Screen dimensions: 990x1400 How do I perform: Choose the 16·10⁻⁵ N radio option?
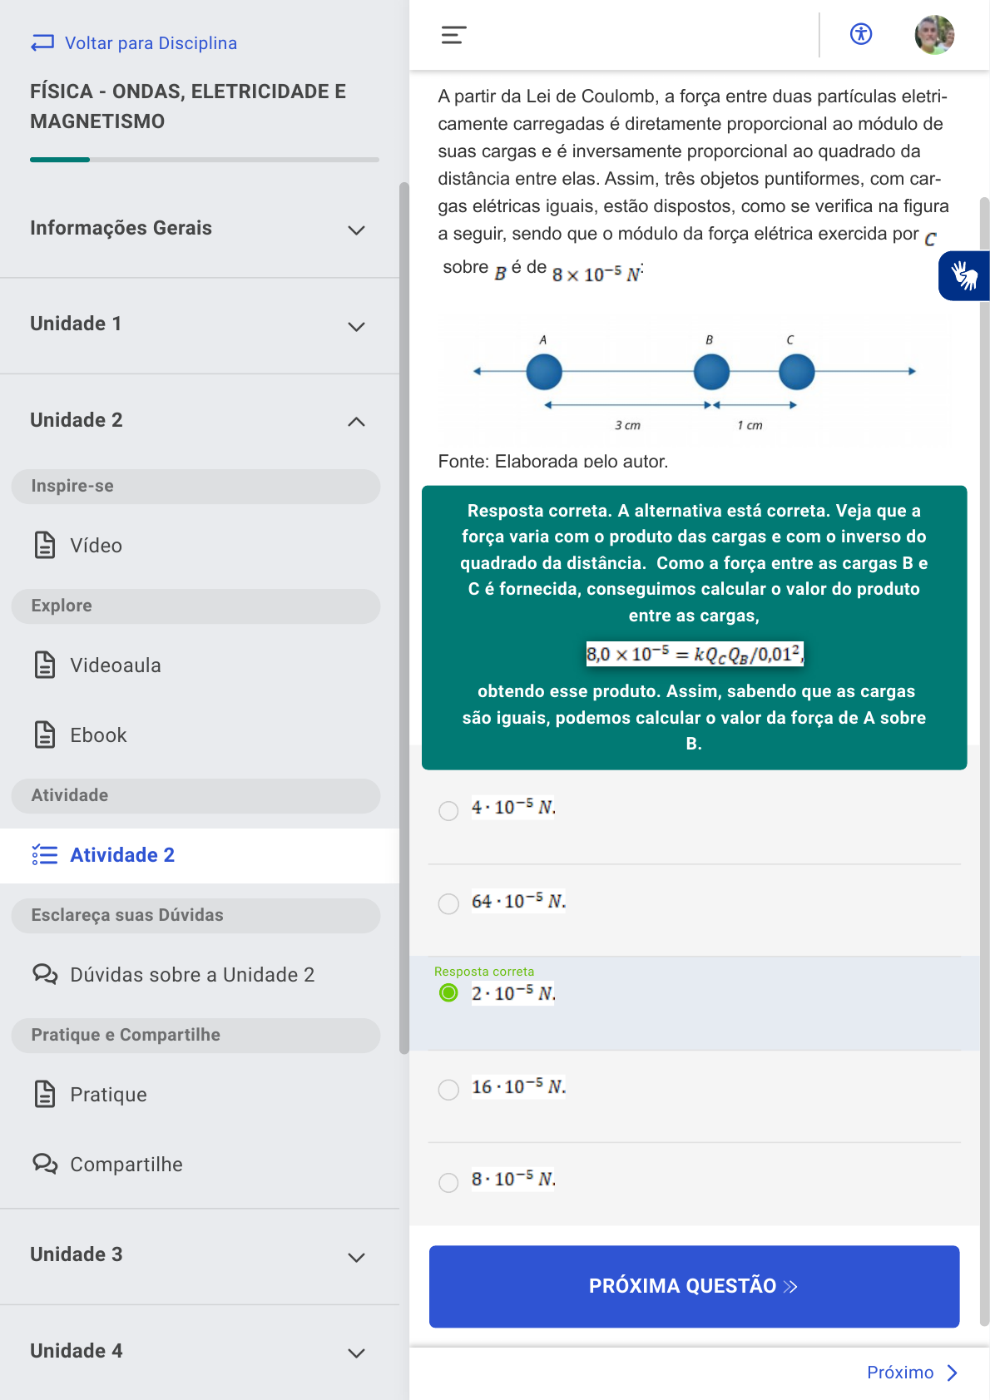(x=448, y=1090)
